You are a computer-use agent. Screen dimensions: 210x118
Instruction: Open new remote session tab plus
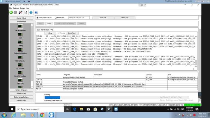(x=29, y=1)
